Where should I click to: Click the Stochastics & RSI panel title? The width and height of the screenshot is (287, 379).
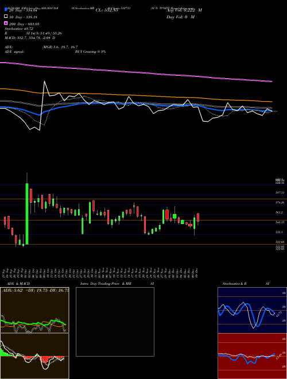[246, 284]
